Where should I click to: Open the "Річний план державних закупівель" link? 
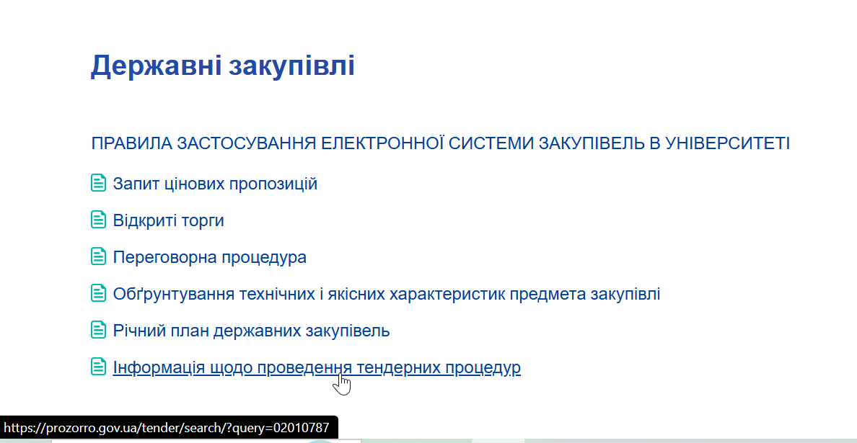251,331
